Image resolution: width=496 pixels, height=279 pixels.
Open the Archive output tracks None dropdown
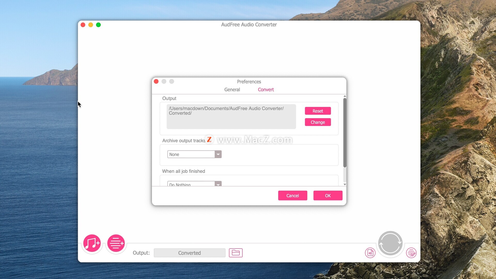(194, 154)
